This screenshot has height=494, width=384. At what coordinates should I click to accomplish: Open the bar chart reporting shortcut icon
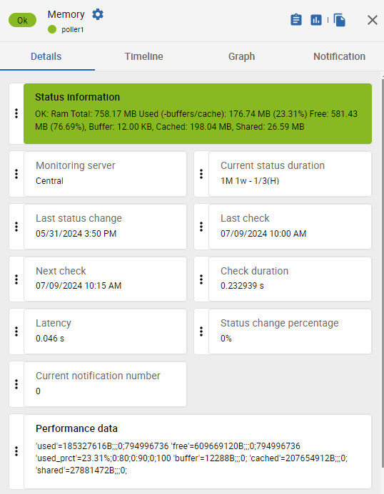[x=316, y=20]
